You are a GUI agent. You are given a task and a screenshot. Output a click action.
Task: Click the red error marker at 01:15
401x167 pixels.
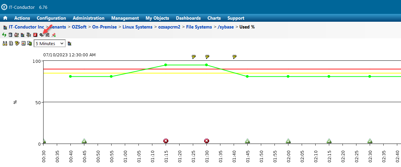click(166, 141)
